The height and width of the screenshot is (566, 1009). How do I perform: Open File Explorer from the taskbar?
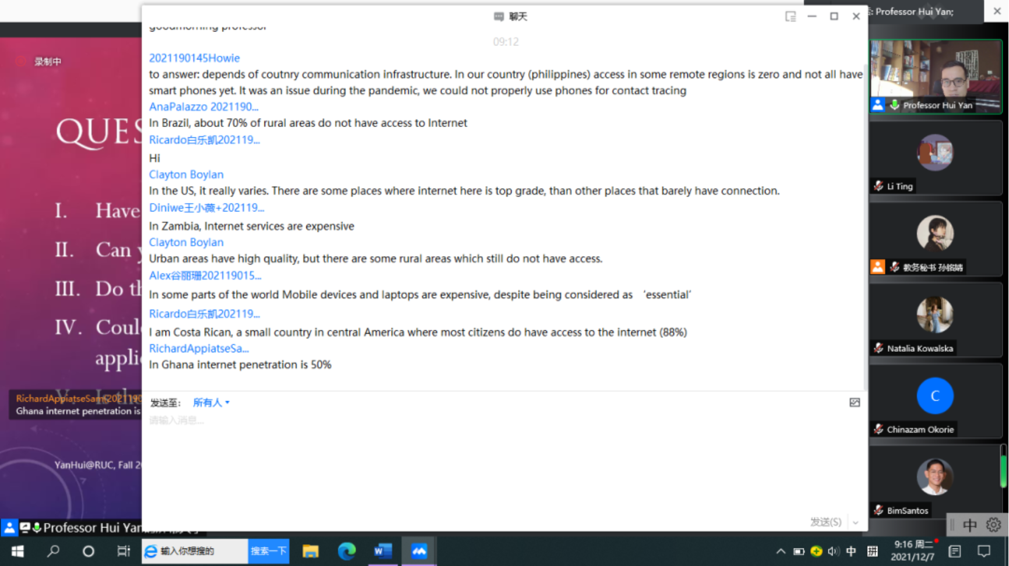pyautogui.click(x=311, y=551)
